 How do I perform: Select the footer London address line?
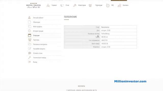click(x=81, y=90)
